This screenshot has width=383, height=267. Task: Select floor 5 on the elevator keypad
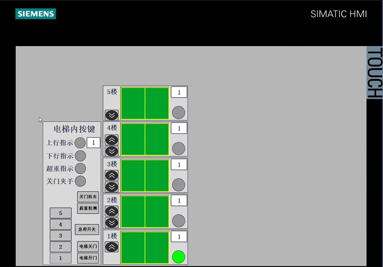(60, 213)
